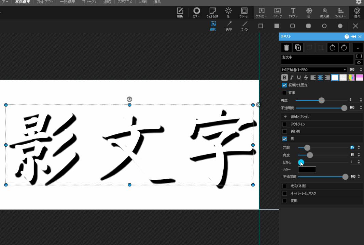Rotate text counterclockwise
This screenshot has height=245, width=364.
pyautogui.click(x=333, y=48)
